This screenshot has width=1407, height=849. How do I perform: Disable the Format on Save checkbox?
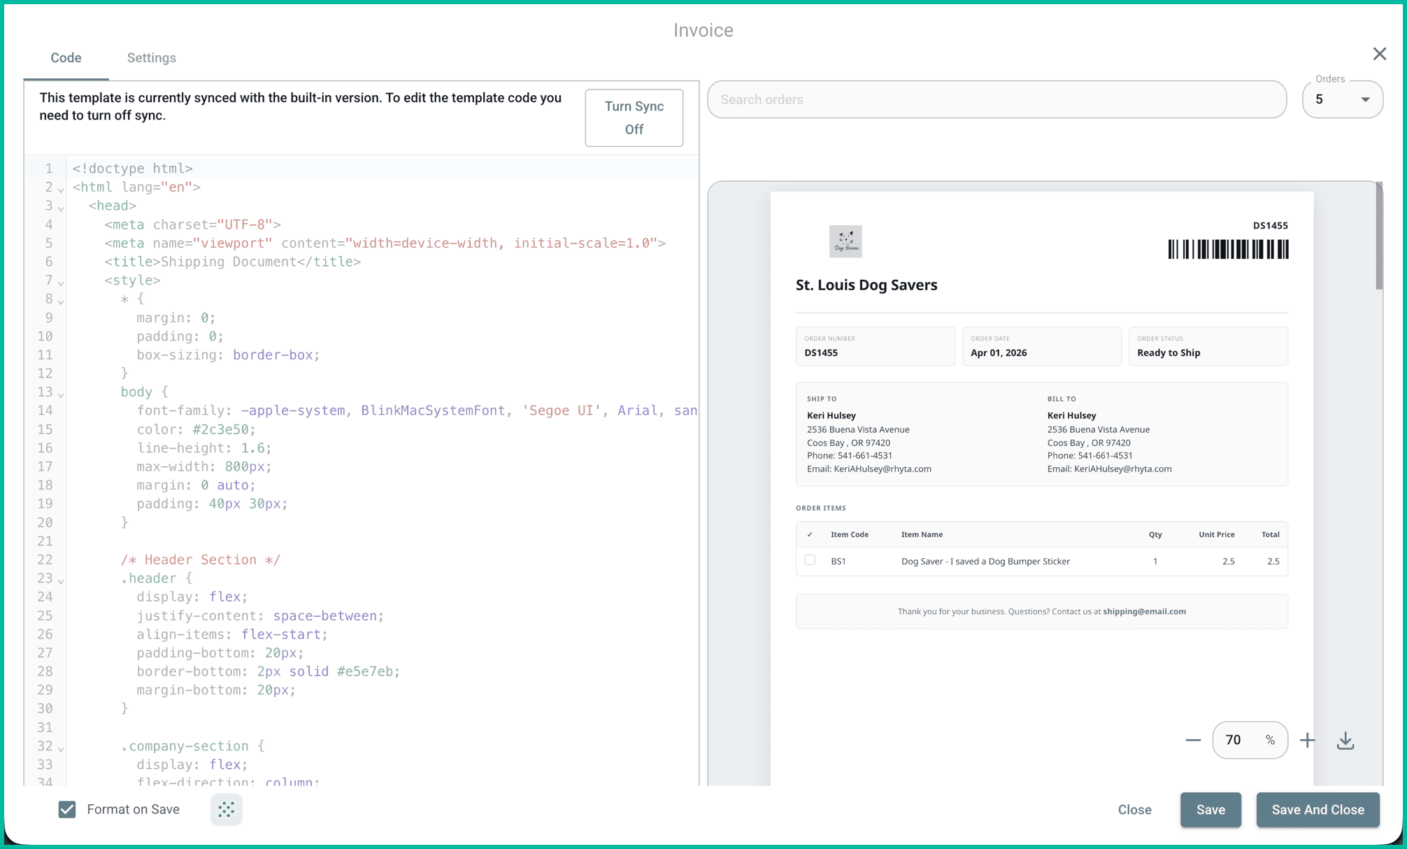(66, 809)
